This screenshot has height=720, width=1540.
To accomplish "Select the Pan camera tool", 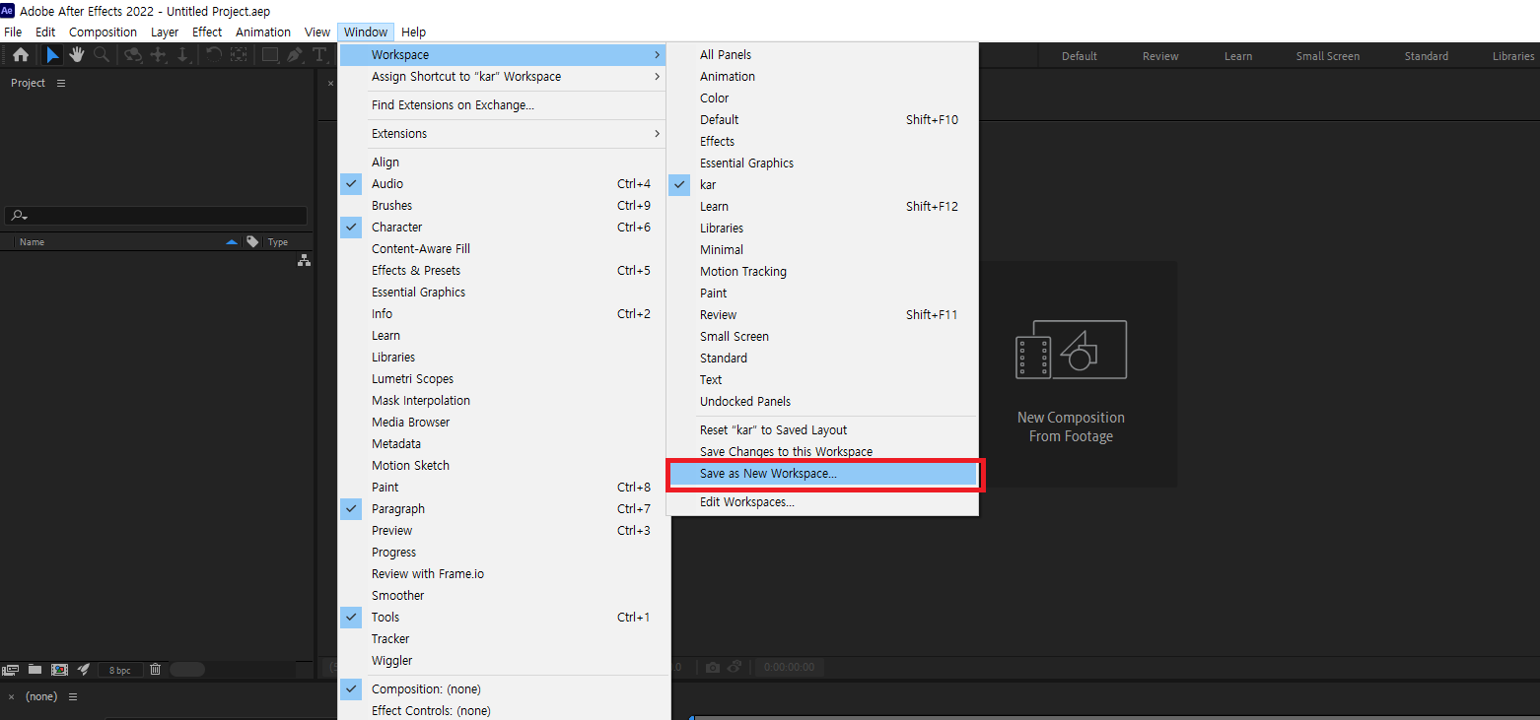I will click(x=158, y=55).
